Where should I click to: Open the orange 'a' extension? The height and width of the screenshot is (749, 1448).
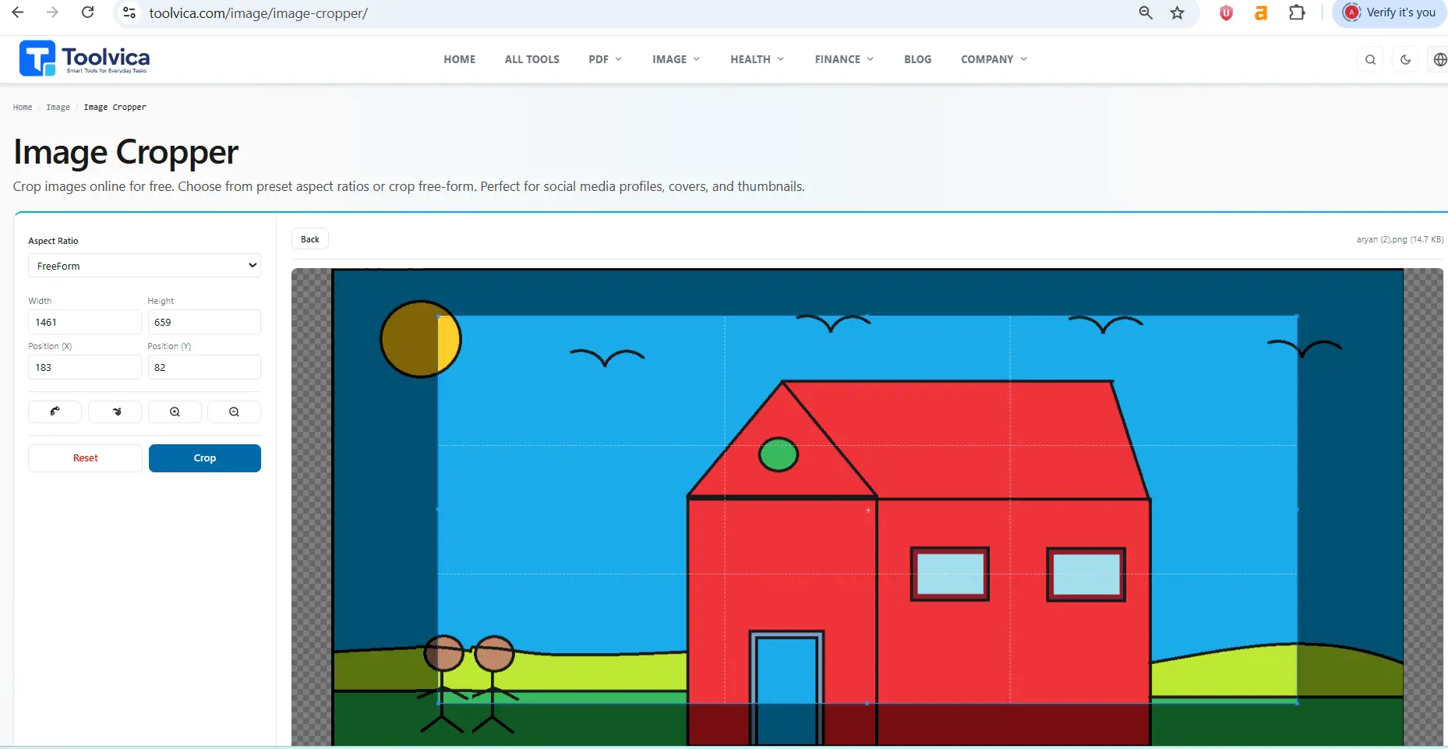1261,12
